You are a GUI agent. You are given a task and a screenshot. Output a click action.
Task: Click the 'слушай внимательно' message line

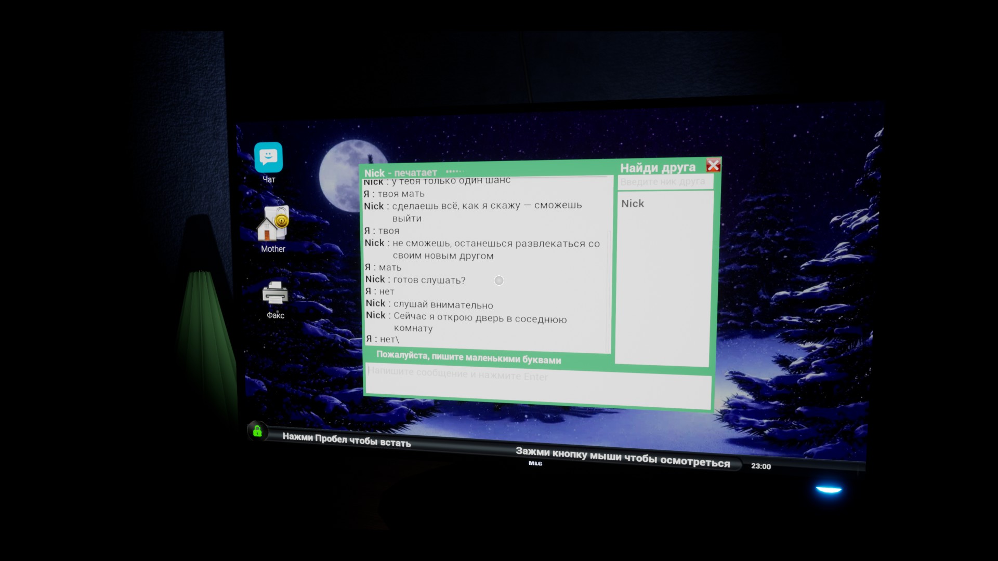point(443,305)
